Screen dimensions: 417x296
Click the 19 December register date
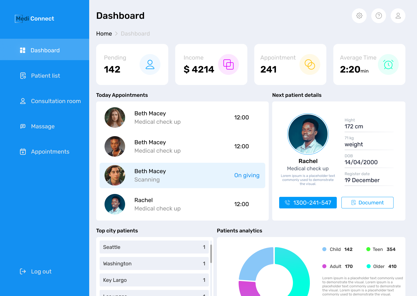point(362,180)
